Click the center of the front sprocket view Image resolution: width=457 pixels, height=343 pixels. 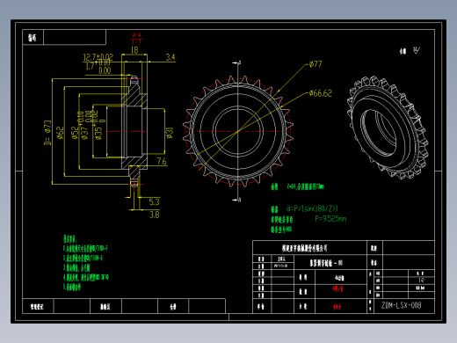click(x=237, y=131)
